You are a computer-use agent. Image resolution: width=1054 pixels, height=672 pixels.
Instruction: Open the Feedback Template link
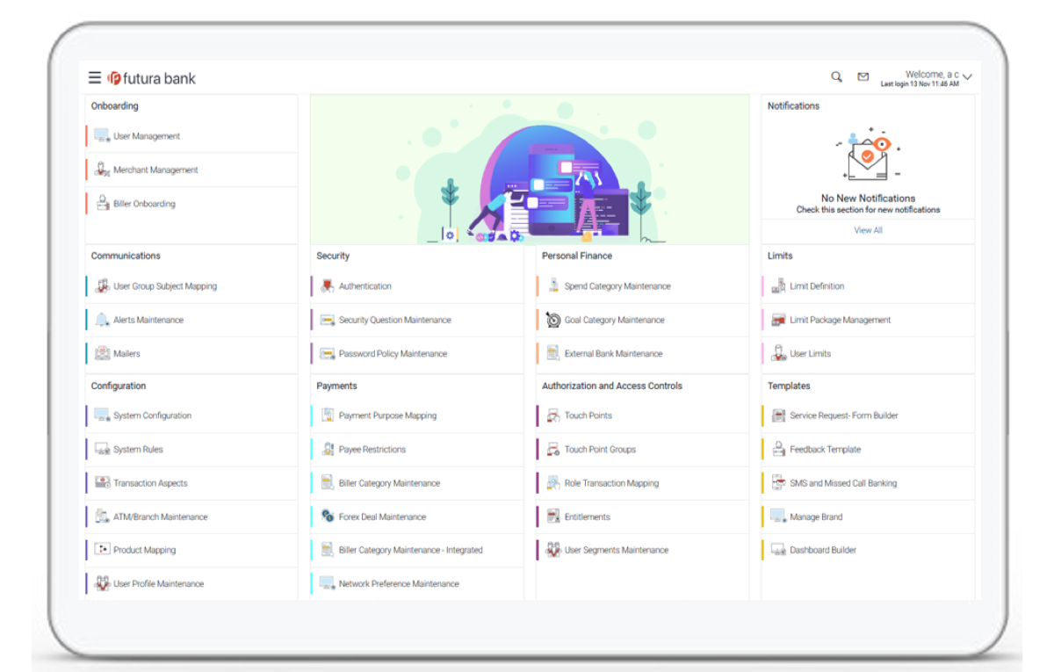(x=826, y=450)
